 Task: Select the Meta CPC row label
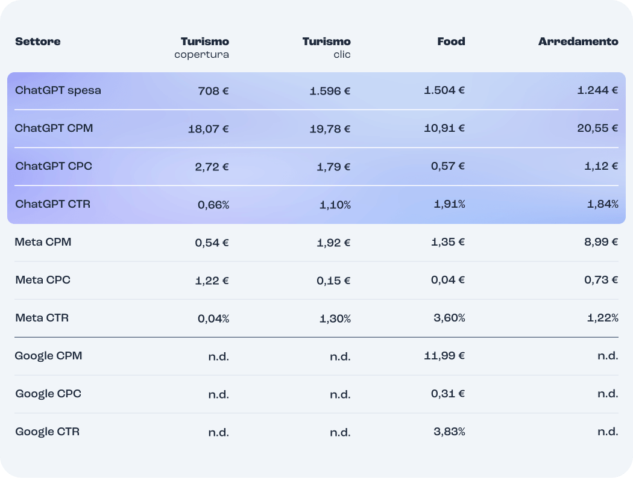point(43,280)
